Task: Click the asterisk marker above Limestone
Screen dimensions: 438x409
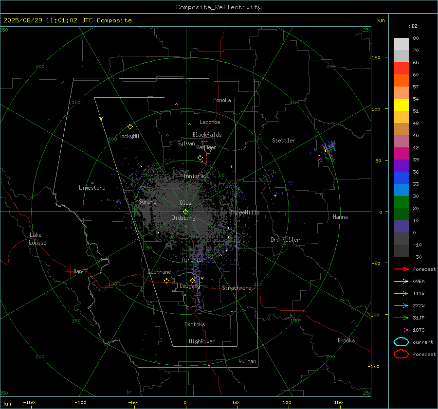Action: point(92,183)
